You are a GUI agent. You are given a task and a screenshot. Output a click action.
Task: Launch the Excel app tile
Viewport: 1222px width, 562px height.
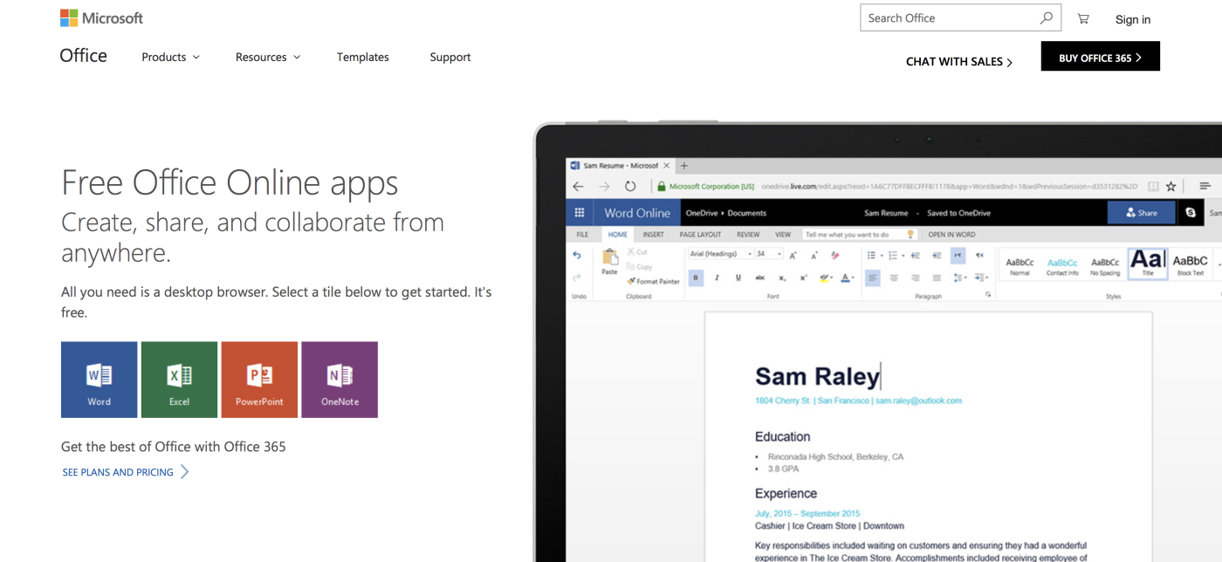click(x=179, y=380)
